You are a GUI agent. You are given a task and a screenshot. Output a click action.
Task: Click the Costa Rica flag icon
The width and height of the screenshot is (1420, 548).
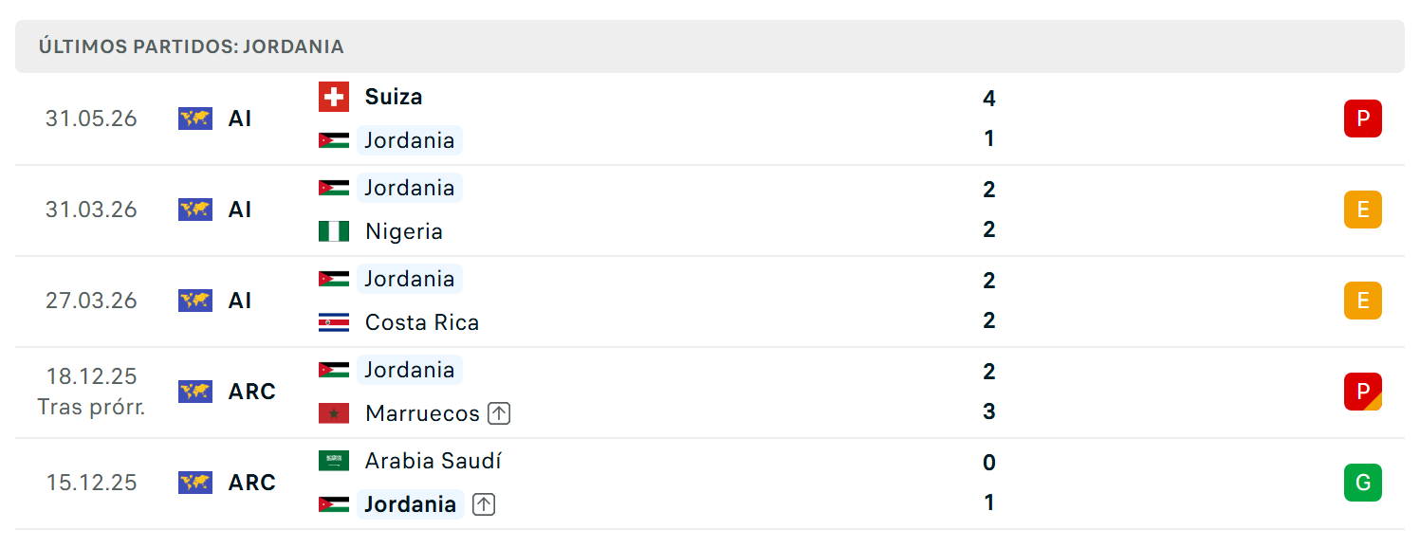click(334, 322)
